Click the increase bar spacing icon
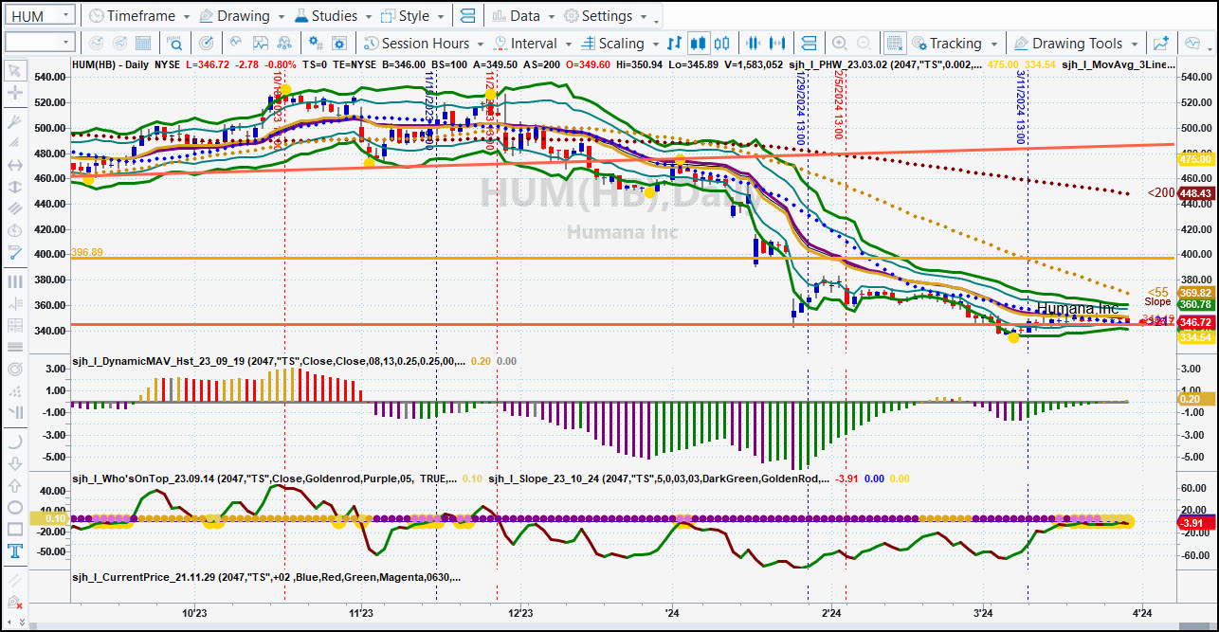The width and height of the screenshot is (1219, 632). [x=778, y=43]
